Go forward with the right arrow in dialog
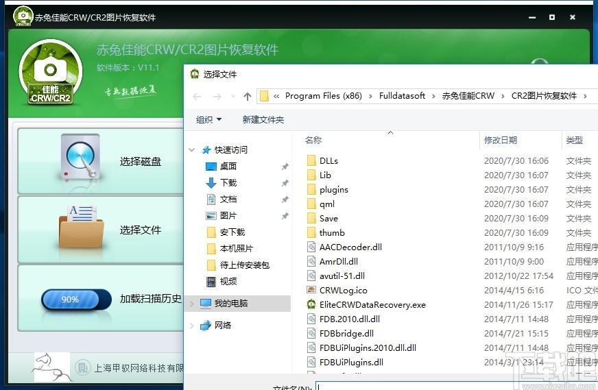598x390 pixels. tap(217, 97)
